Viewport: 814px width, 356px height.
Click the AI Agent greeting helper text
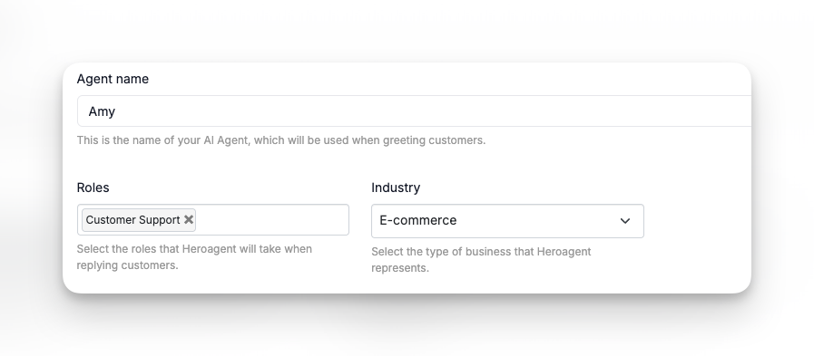pos(281,140)
